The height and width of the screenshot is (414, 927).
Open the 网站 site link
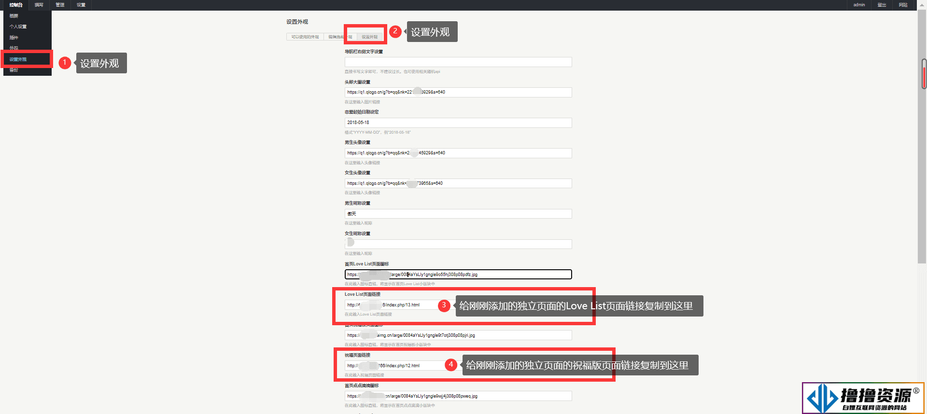coord(903,5)
